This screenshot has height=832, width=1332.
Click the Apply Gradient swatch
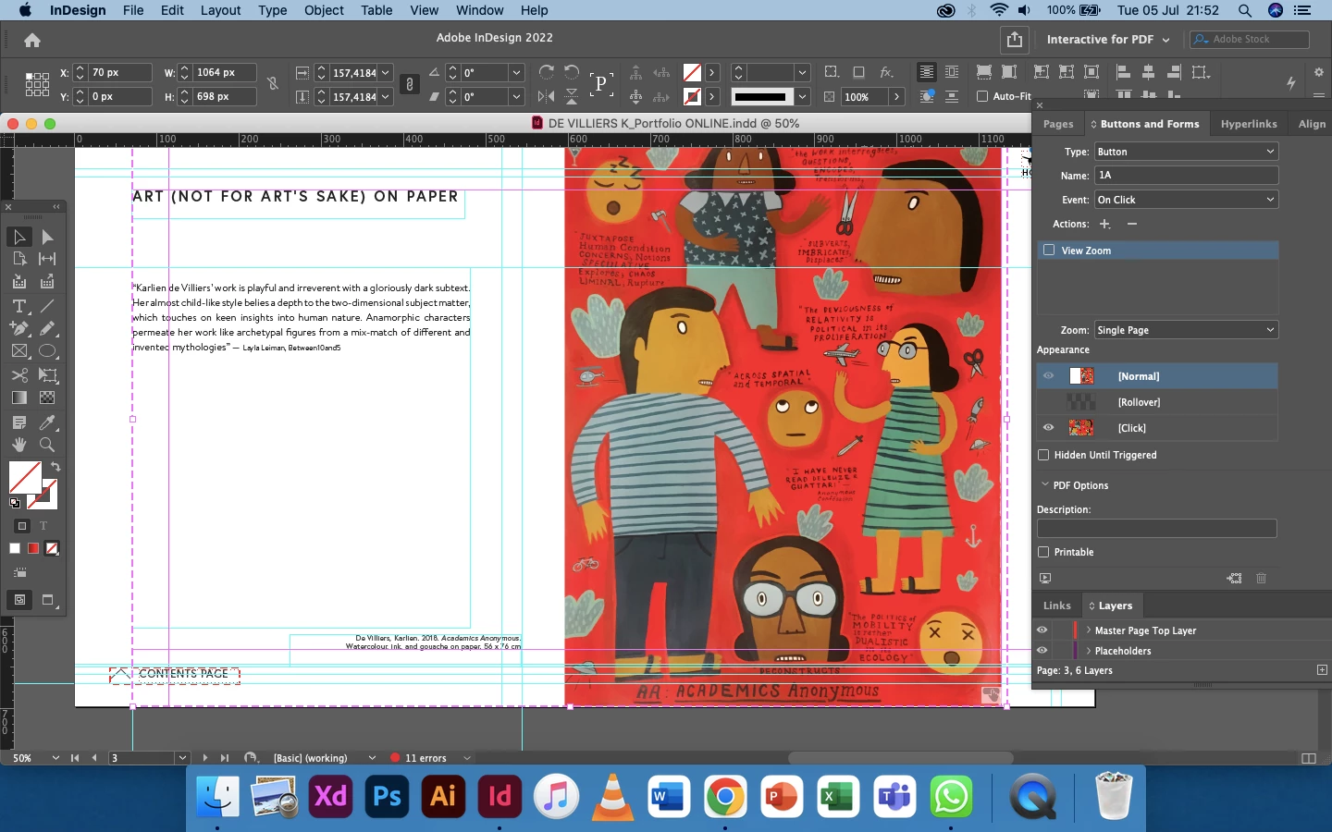(x=33, y=548)
